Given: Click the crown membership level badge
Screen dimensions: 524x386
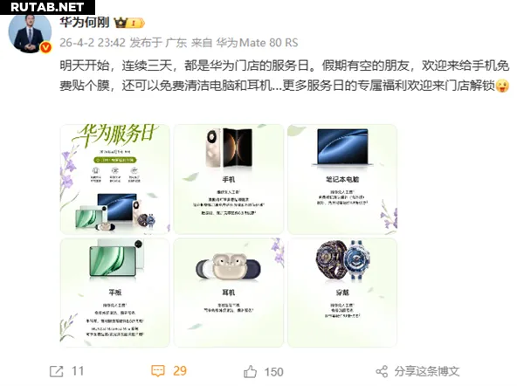Looking at the screenshot, I should pyautogui.click(x=129, y=23).
